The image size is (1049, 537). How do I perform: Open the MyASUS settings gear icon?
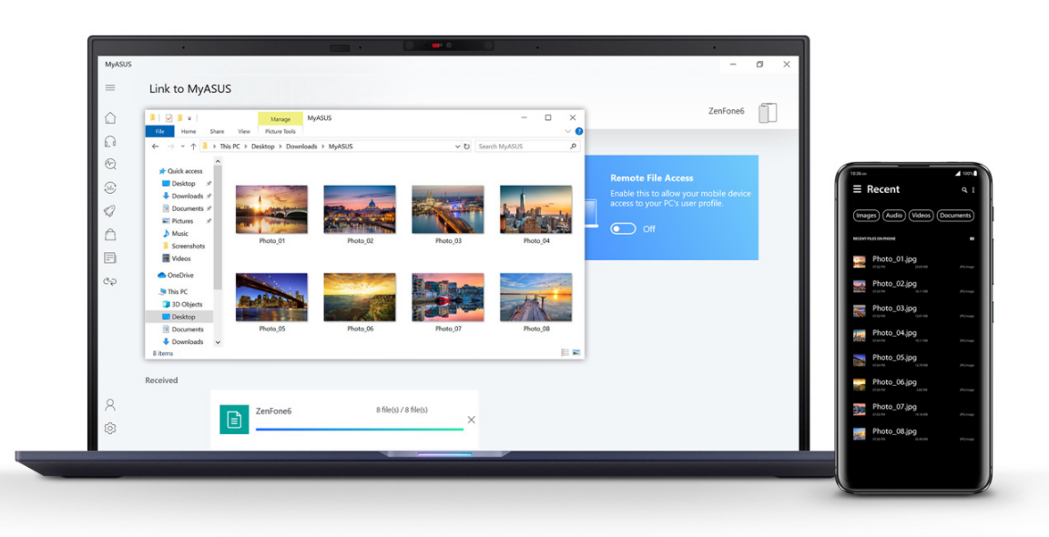click(x=110, y=428)
